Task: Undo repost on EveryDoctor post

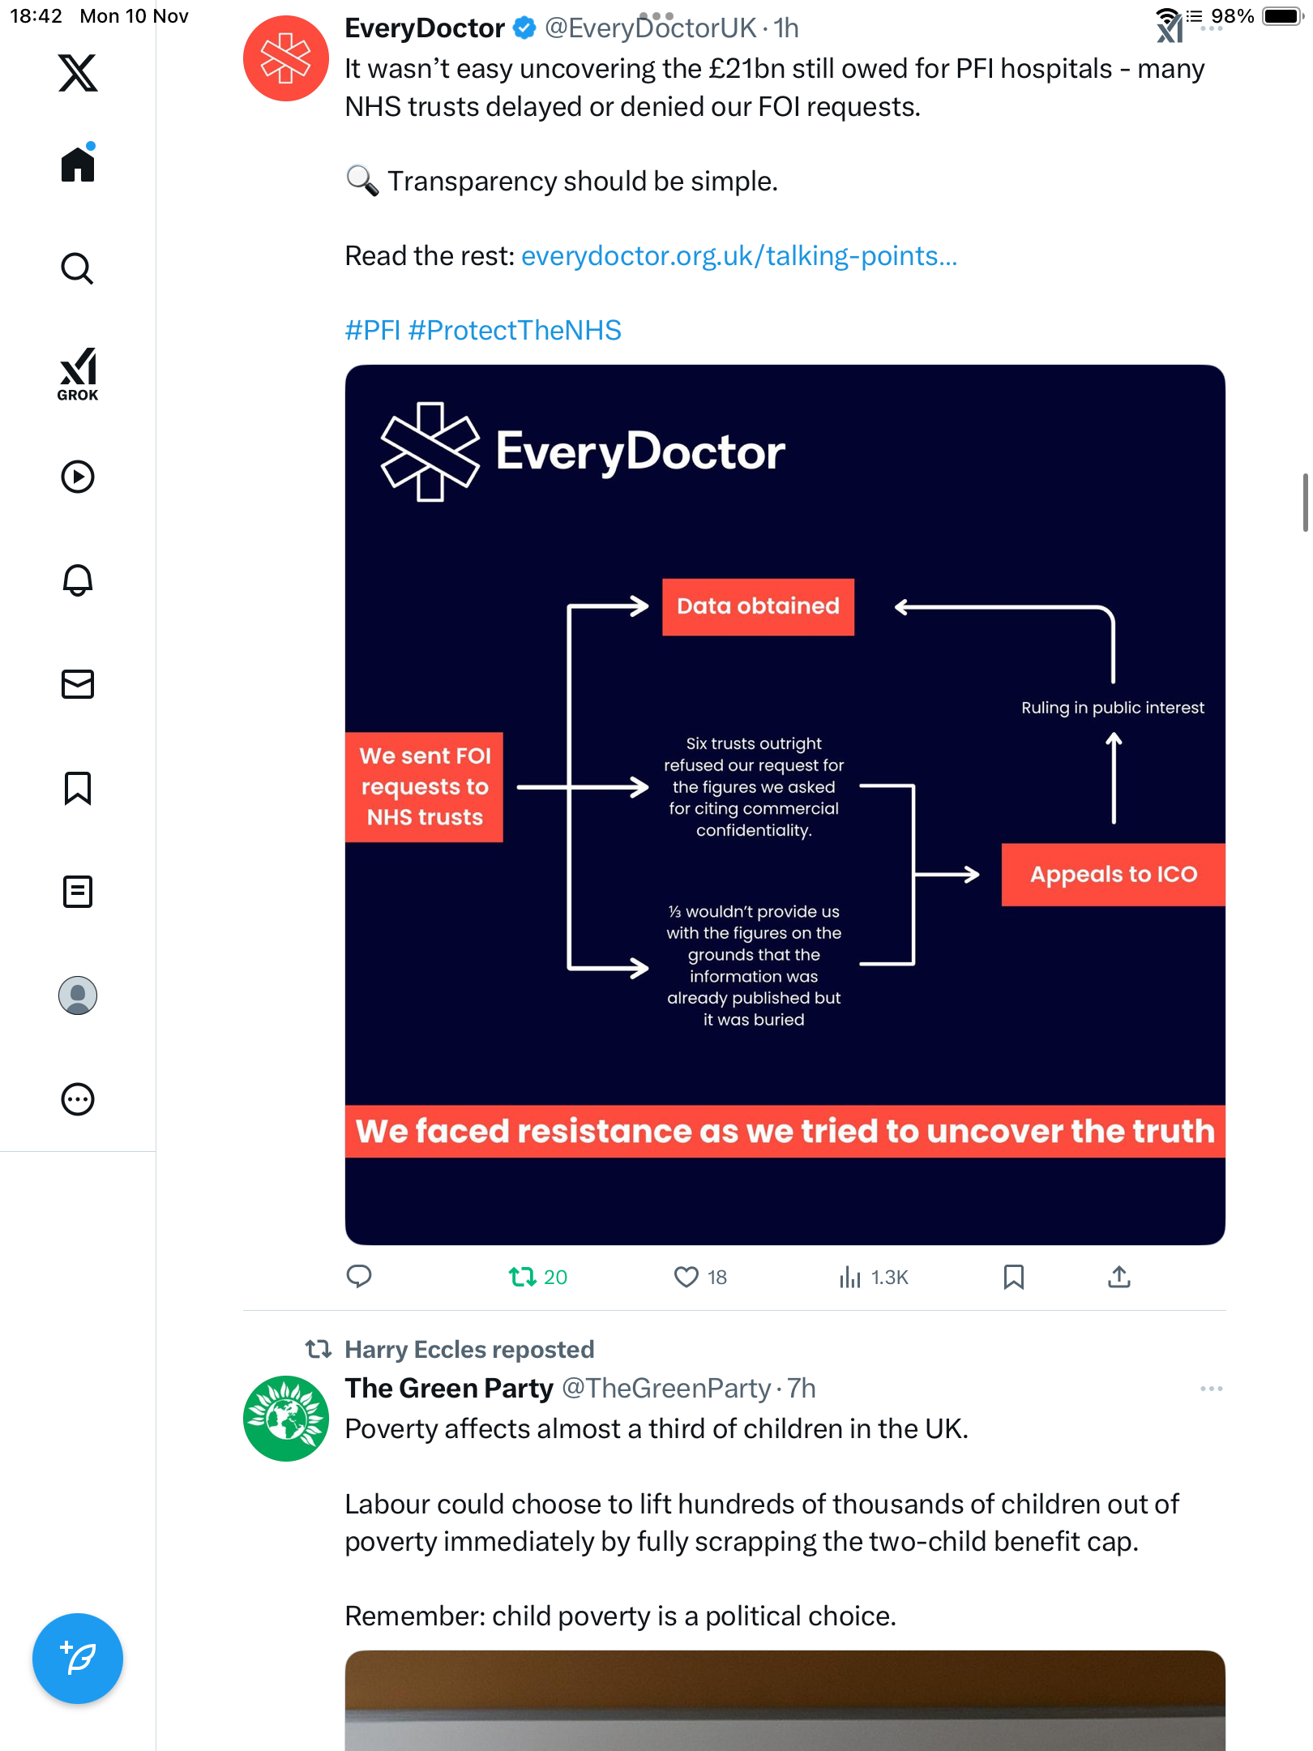Action: tap(523, 1277)
